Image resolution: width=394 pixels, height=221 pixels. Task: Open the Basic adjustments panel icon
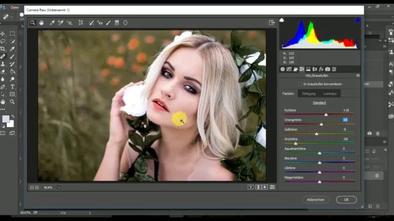283,69
